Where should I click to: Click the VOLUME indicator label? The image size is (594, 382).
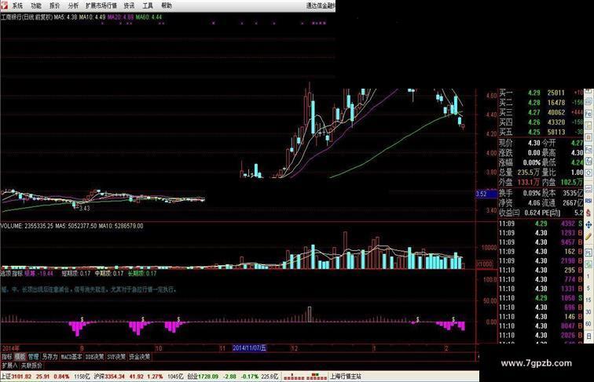pyautogui.click(x=27, y=226)
